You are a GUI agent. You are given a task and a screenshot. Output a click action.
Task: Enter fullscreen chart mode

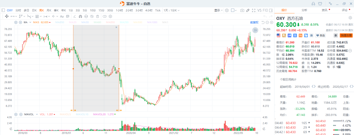click(x=254, y=10)
